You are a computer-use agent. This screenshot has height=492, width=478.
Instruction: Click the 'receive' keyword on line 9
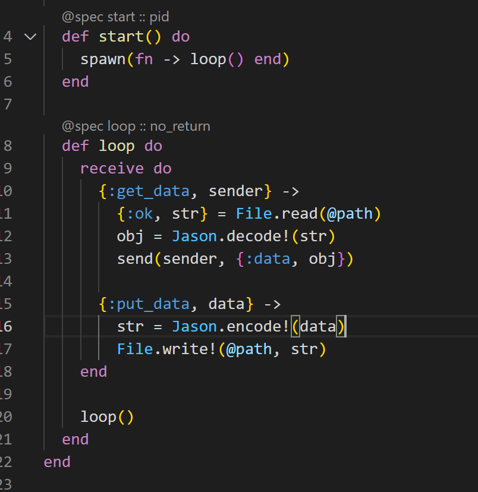(x=112, y=169)
